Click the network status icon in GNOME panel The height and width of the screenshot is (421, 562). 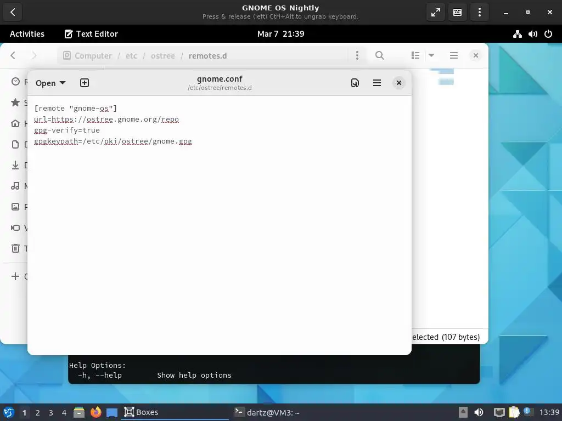[x=517, y=34]
